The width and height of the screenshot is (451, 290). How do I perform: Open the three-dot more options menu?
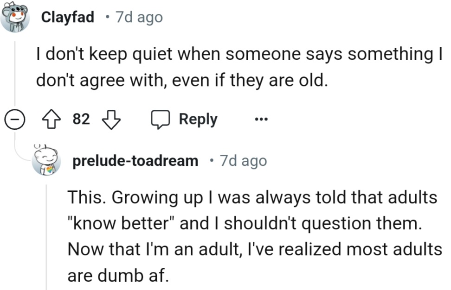(x=261, y=120)
